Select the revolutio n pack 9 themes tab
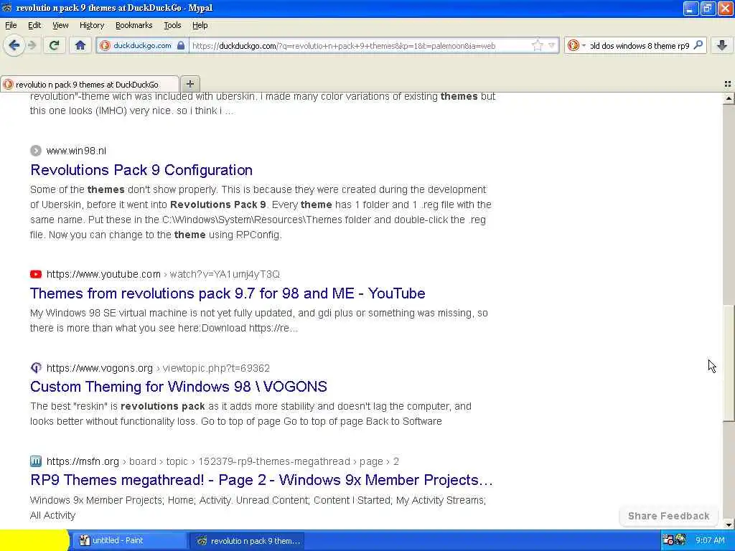This screenshot has height=551, width=735. pyautogui.click(x=89, y=85)
